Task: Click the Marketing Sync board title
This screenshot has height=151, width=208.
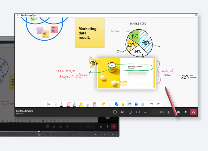Action: (x=29, y=15)
